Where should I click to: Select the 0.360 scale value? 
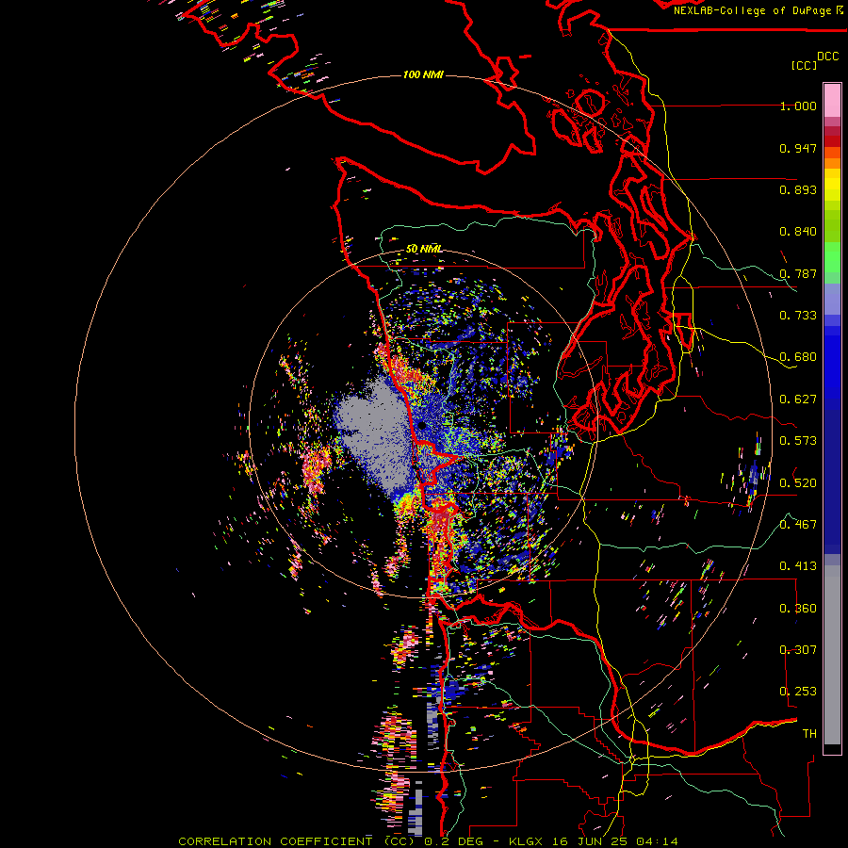click(798, 609)
